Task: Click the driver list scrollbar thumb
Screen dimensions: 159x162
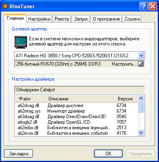Action: click(x=141, y=107)
